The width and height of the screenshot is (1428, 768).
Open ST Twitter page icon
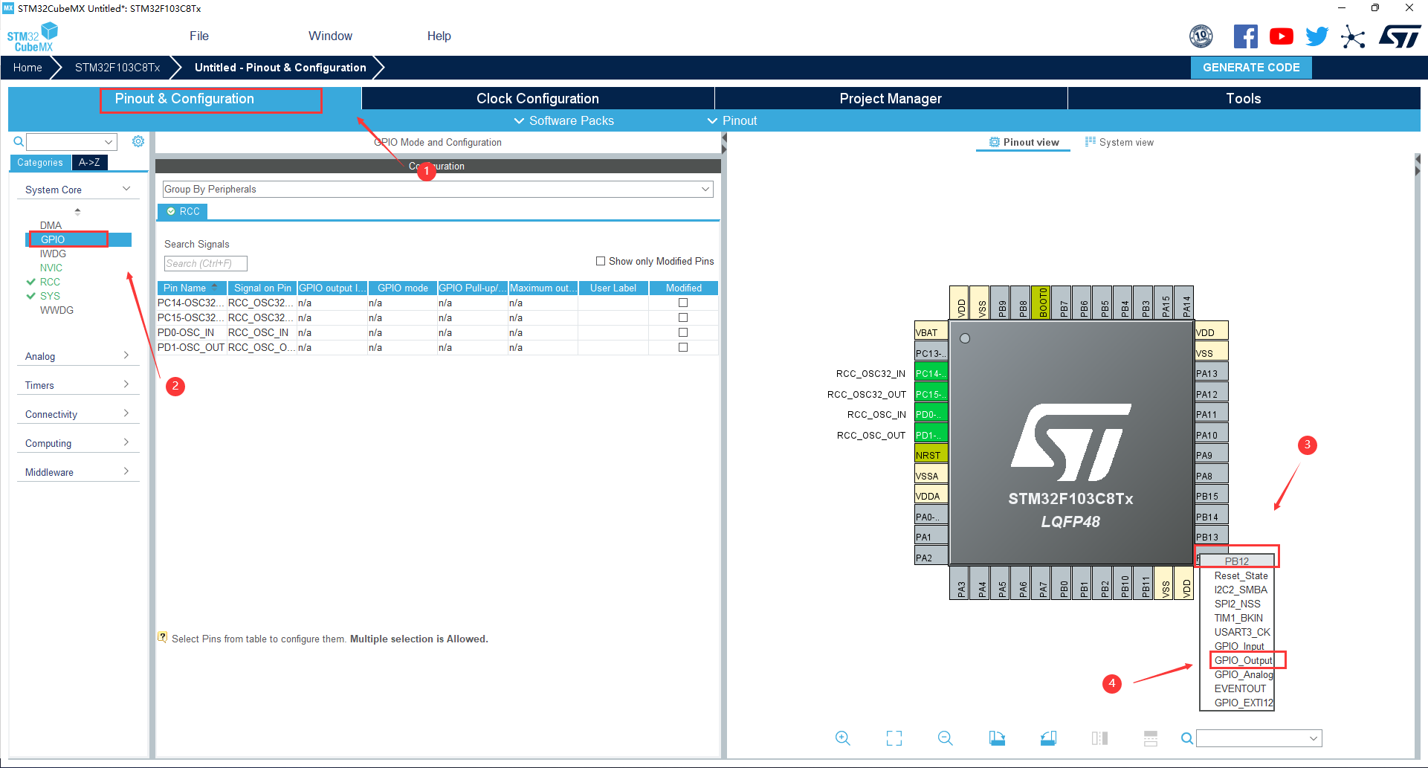[x=1316, y=36]
